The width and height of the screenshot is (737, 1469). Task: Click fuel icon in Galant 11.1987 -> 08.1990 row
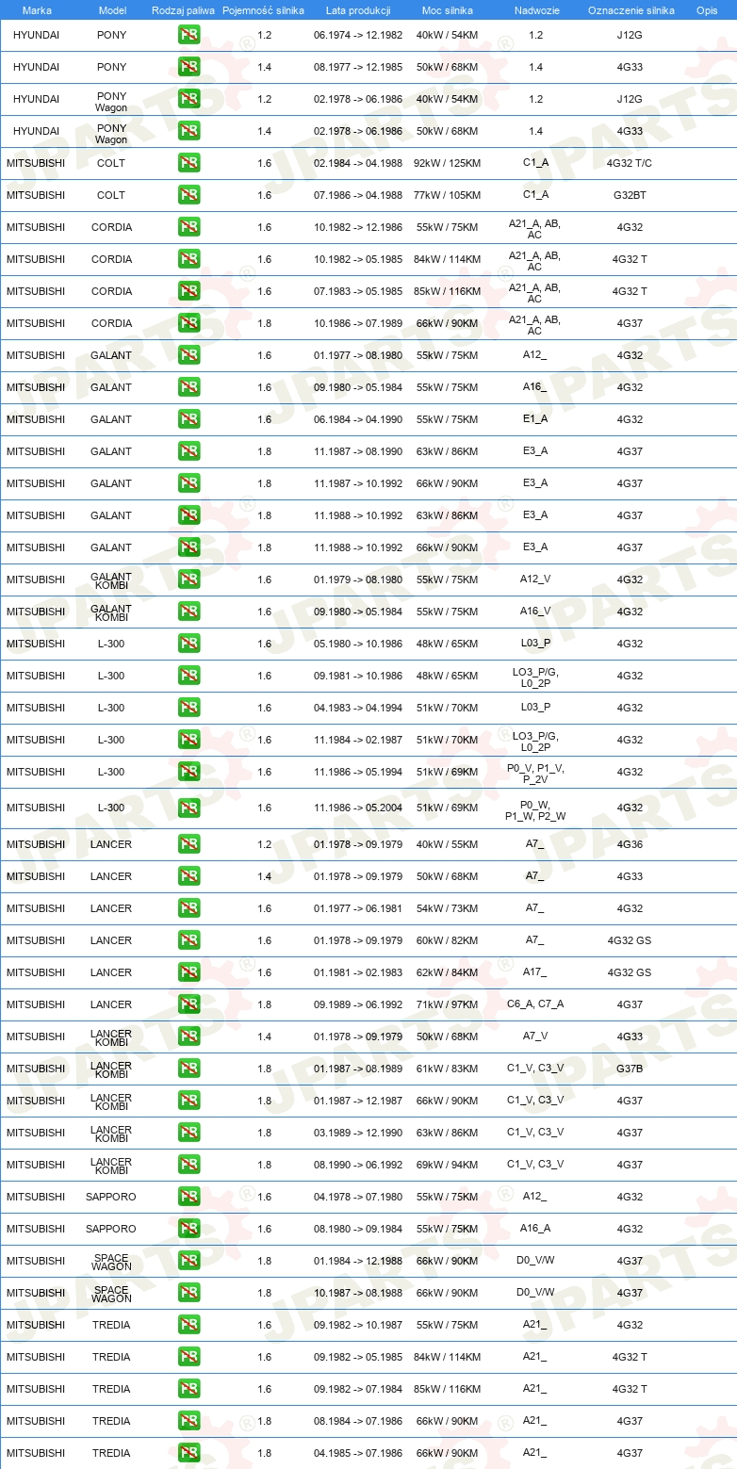point(188,451)
